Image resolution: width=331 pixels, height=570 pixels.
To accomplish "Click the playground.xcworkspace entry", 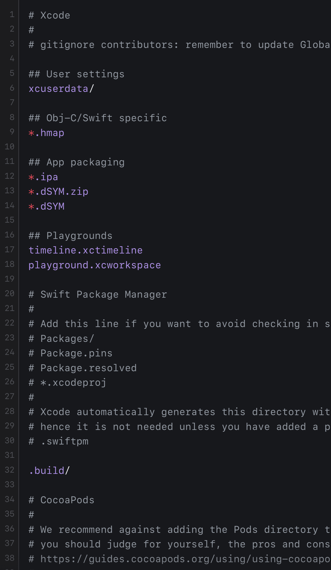I will (x=95, y=265).
